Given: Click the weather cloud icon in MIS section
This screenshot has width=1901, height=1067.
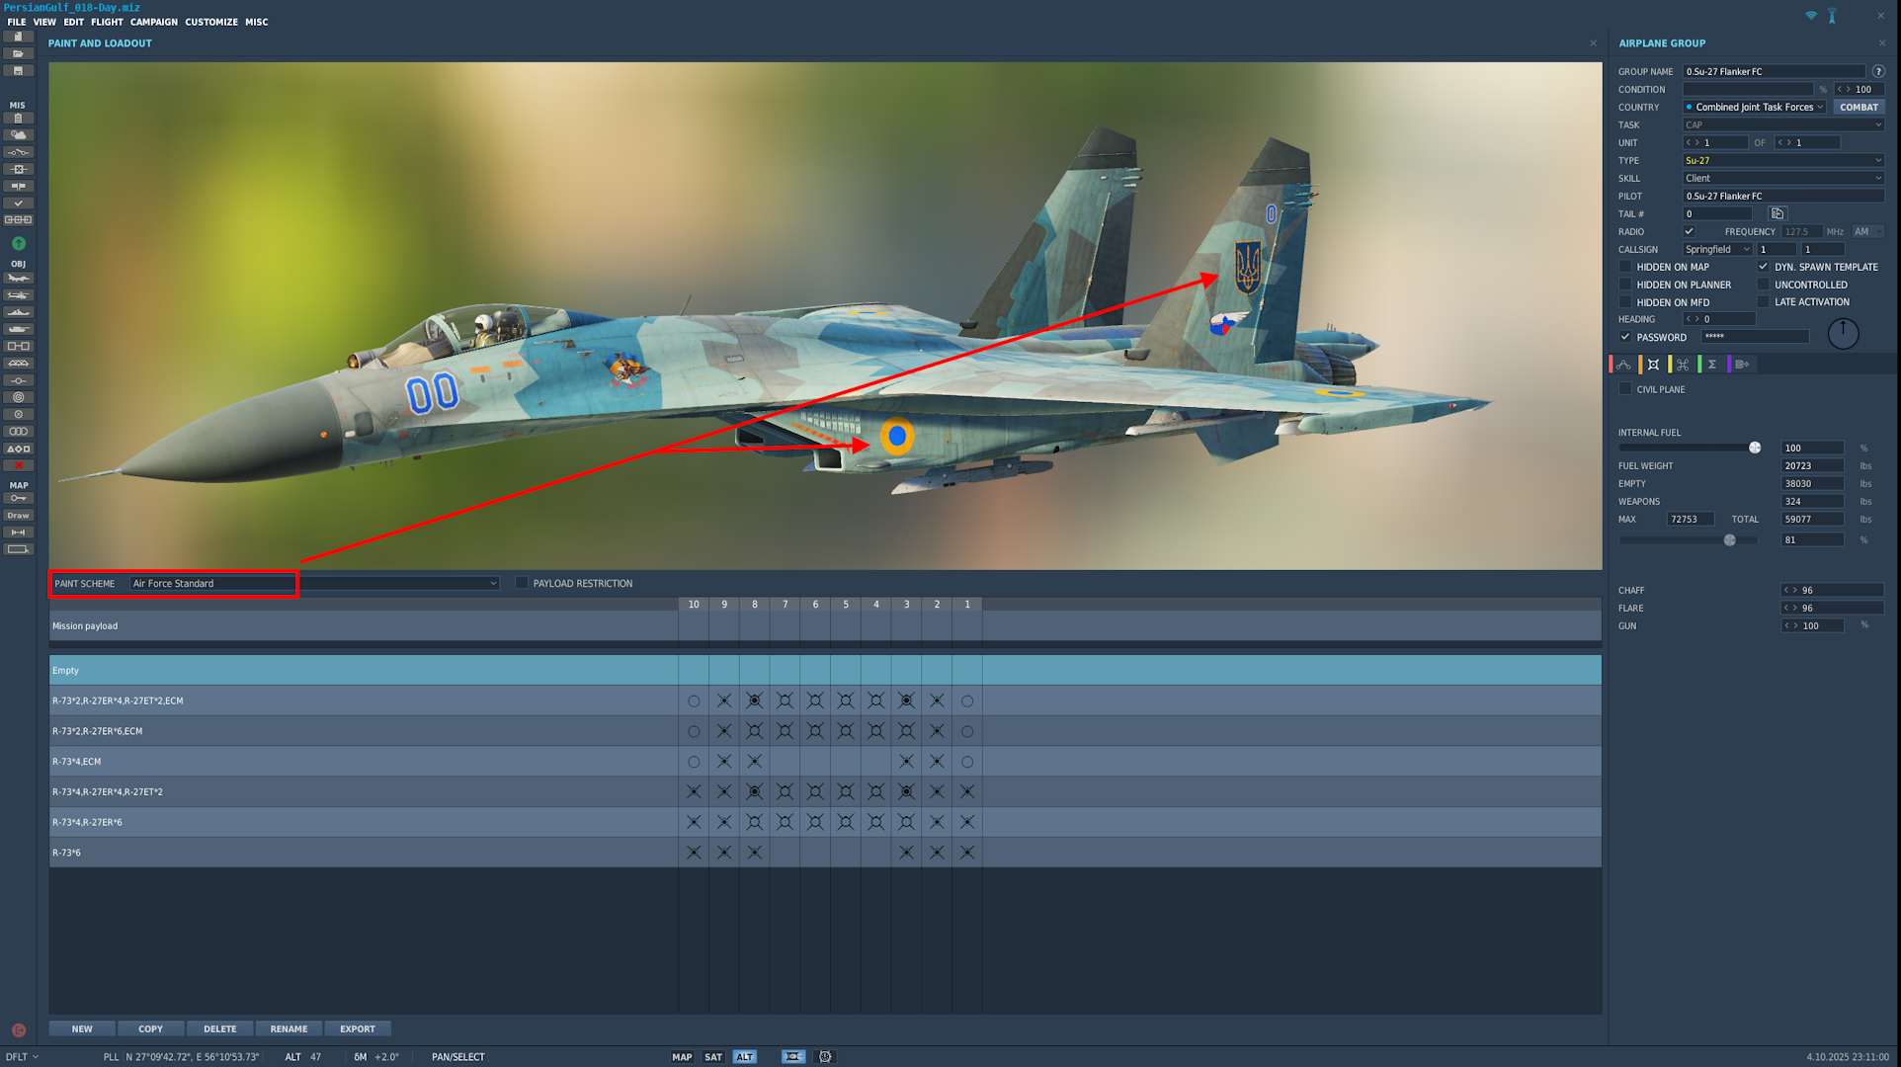Looking at the screenshot, I should 18,135.
